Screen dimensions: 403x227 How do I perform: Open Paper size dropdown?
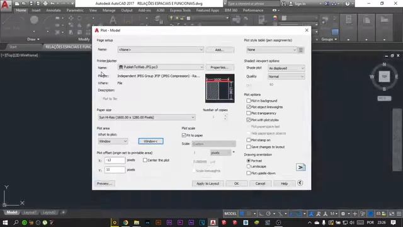click(147, 117)
